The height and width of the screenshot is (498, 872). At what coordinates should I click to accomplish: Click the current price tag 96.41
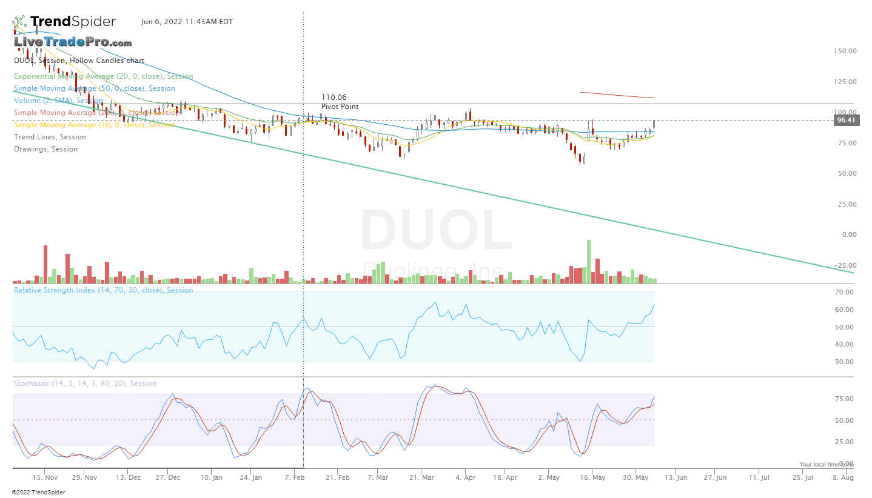click(846, 121)
